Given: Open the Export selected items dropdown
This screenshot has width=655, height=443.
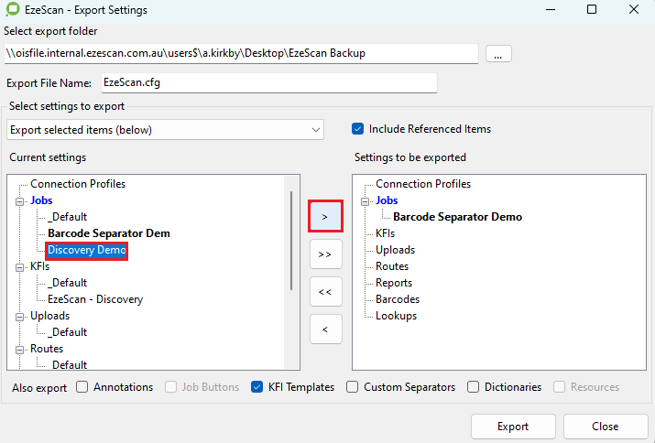Looking at the screenshot, I should (x=165, y=130).
